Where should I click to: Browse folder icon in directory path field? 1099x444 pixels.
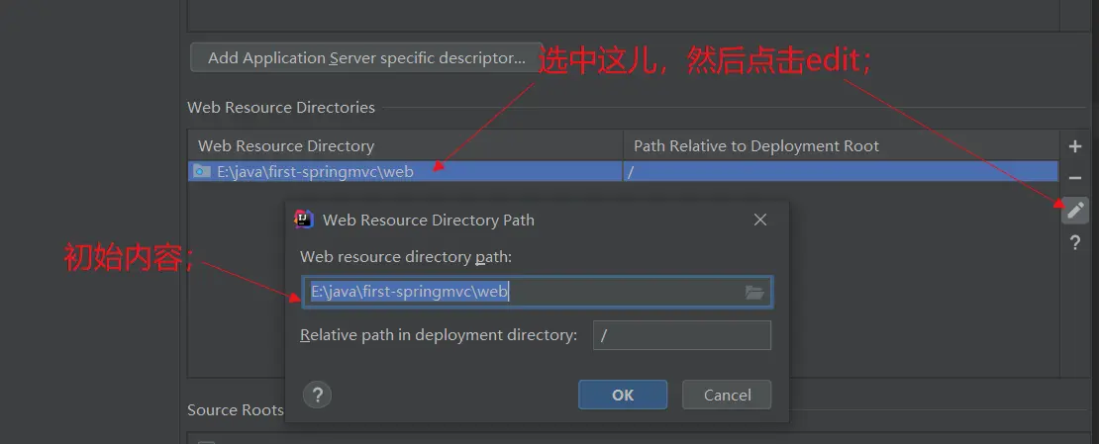click(x=754, y=293)
